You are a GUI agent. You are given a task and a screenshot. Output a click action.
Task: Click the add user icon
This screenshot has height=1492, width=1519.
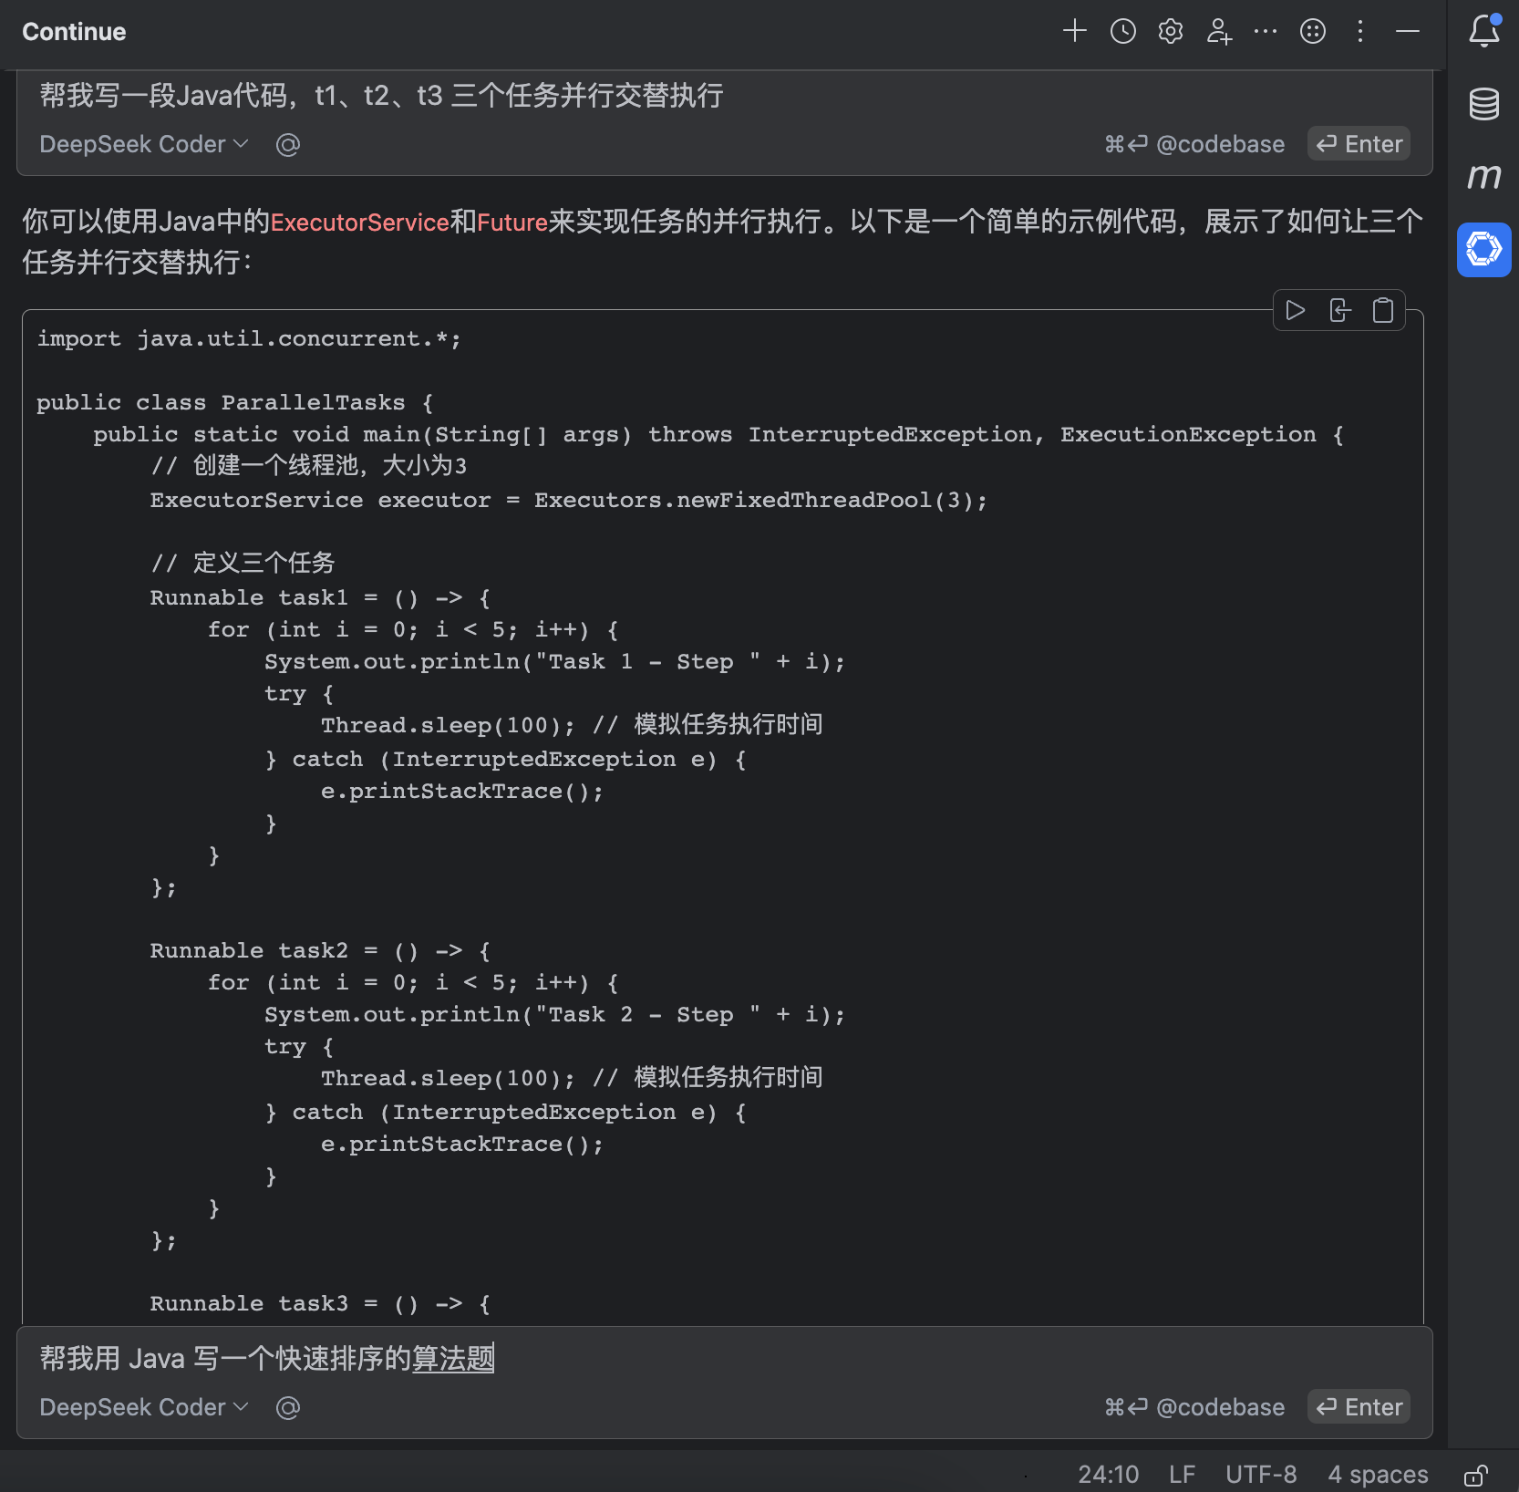tap(1219, 31)
